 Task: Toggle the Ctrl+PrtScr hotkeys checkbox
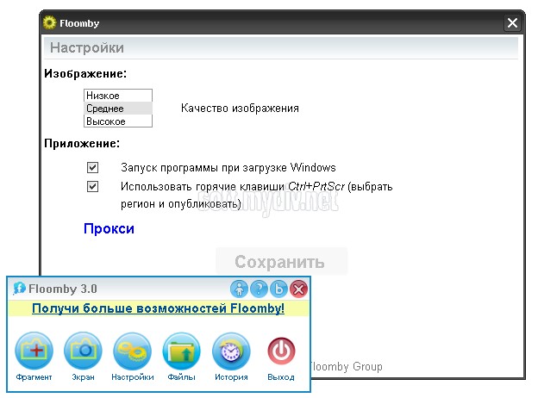(92, 186)
